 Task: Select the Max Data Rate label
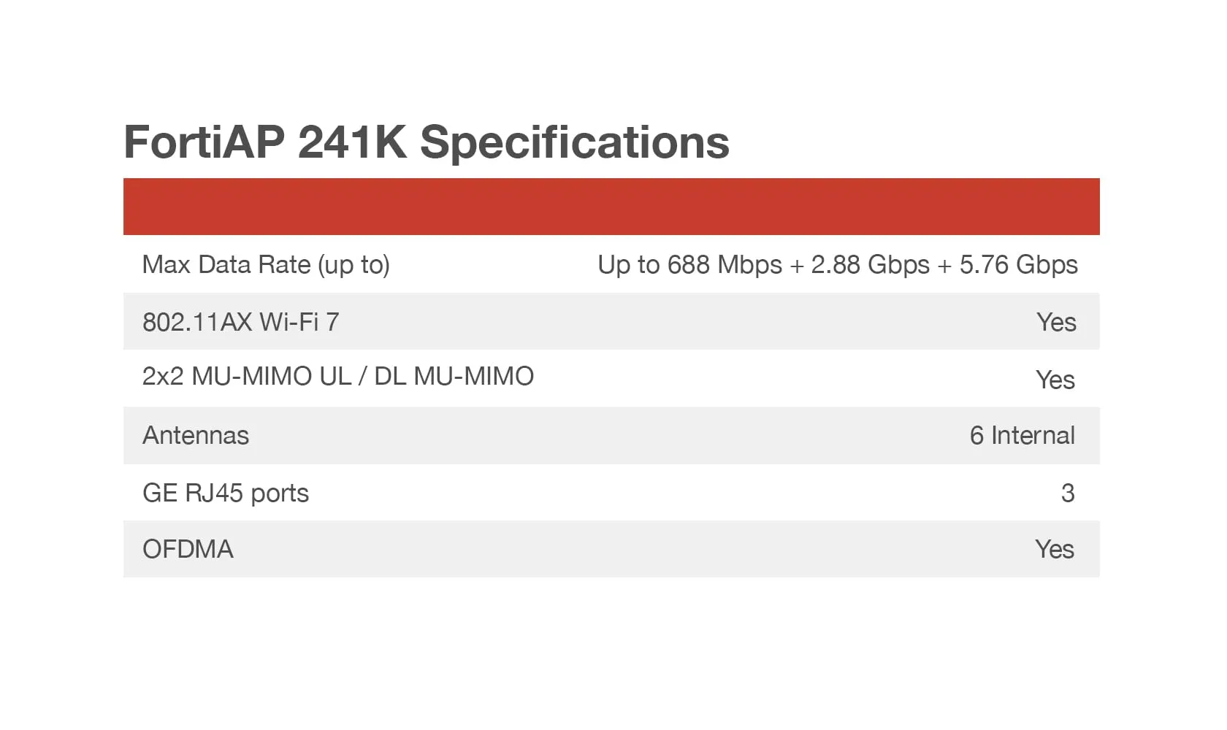(266, 264)
